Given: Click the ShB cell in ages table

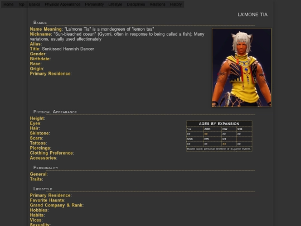Looking at the screenshot, I should [x=195, y=139].
